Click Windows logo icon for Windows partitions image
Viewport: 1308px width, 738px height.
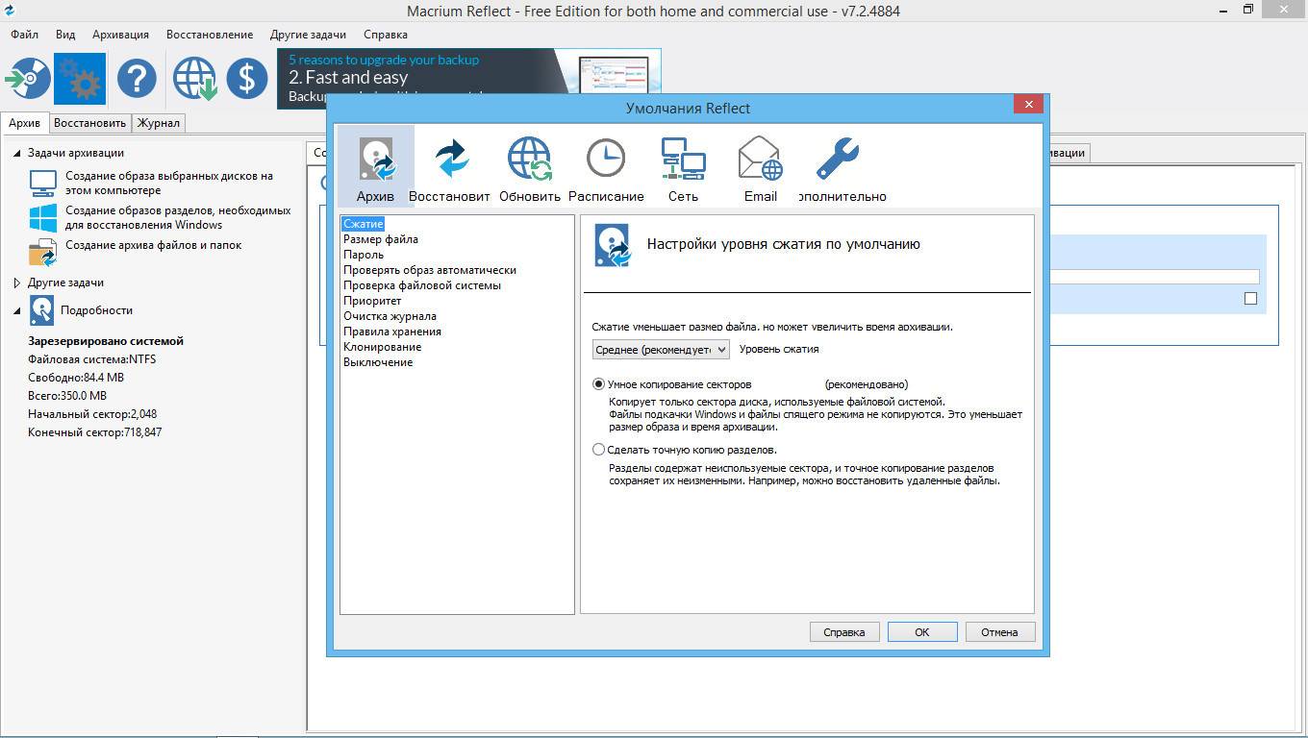point(43,217)
